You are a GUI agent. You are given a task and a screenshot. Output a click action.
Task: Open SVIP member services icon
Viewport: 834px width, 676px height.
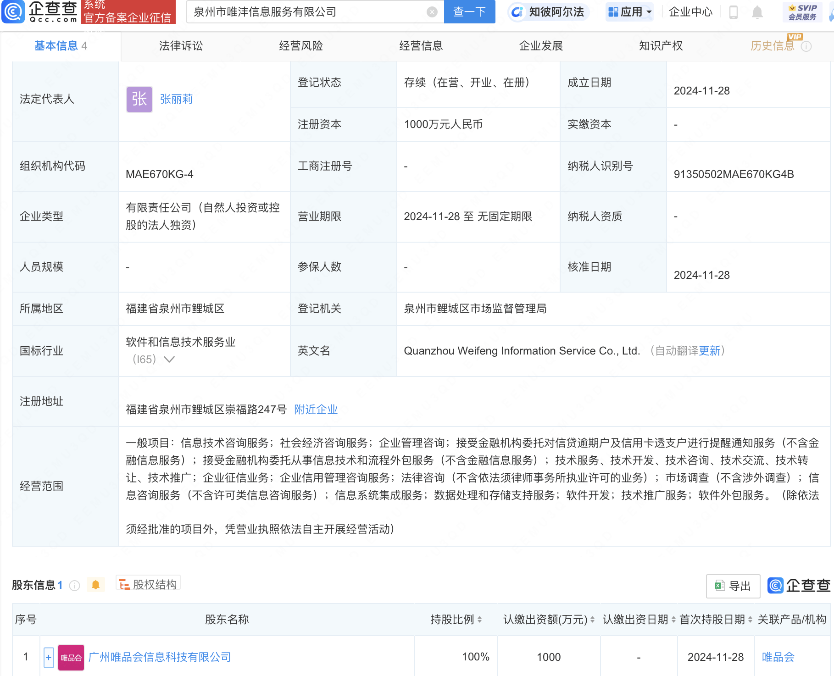pos(802,12)
